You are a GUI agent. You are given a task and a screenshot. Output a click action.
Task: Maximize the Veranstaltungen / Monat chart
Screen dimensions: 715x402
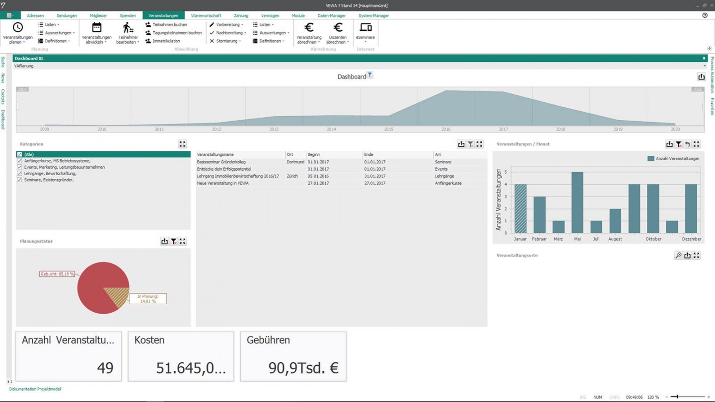click(696, 144)
